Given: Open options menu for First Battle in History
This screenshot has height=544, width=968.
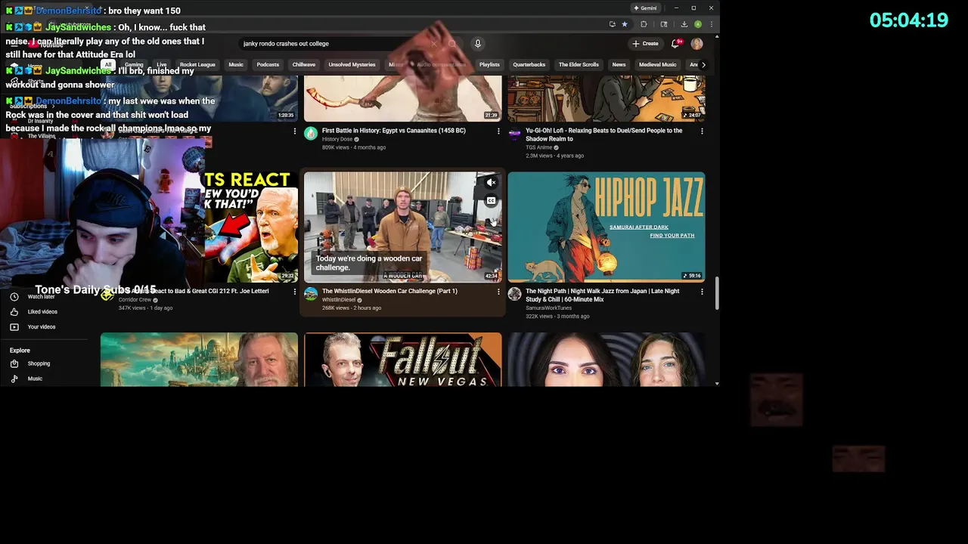Looking at the screenshot, I should point(498,131).
